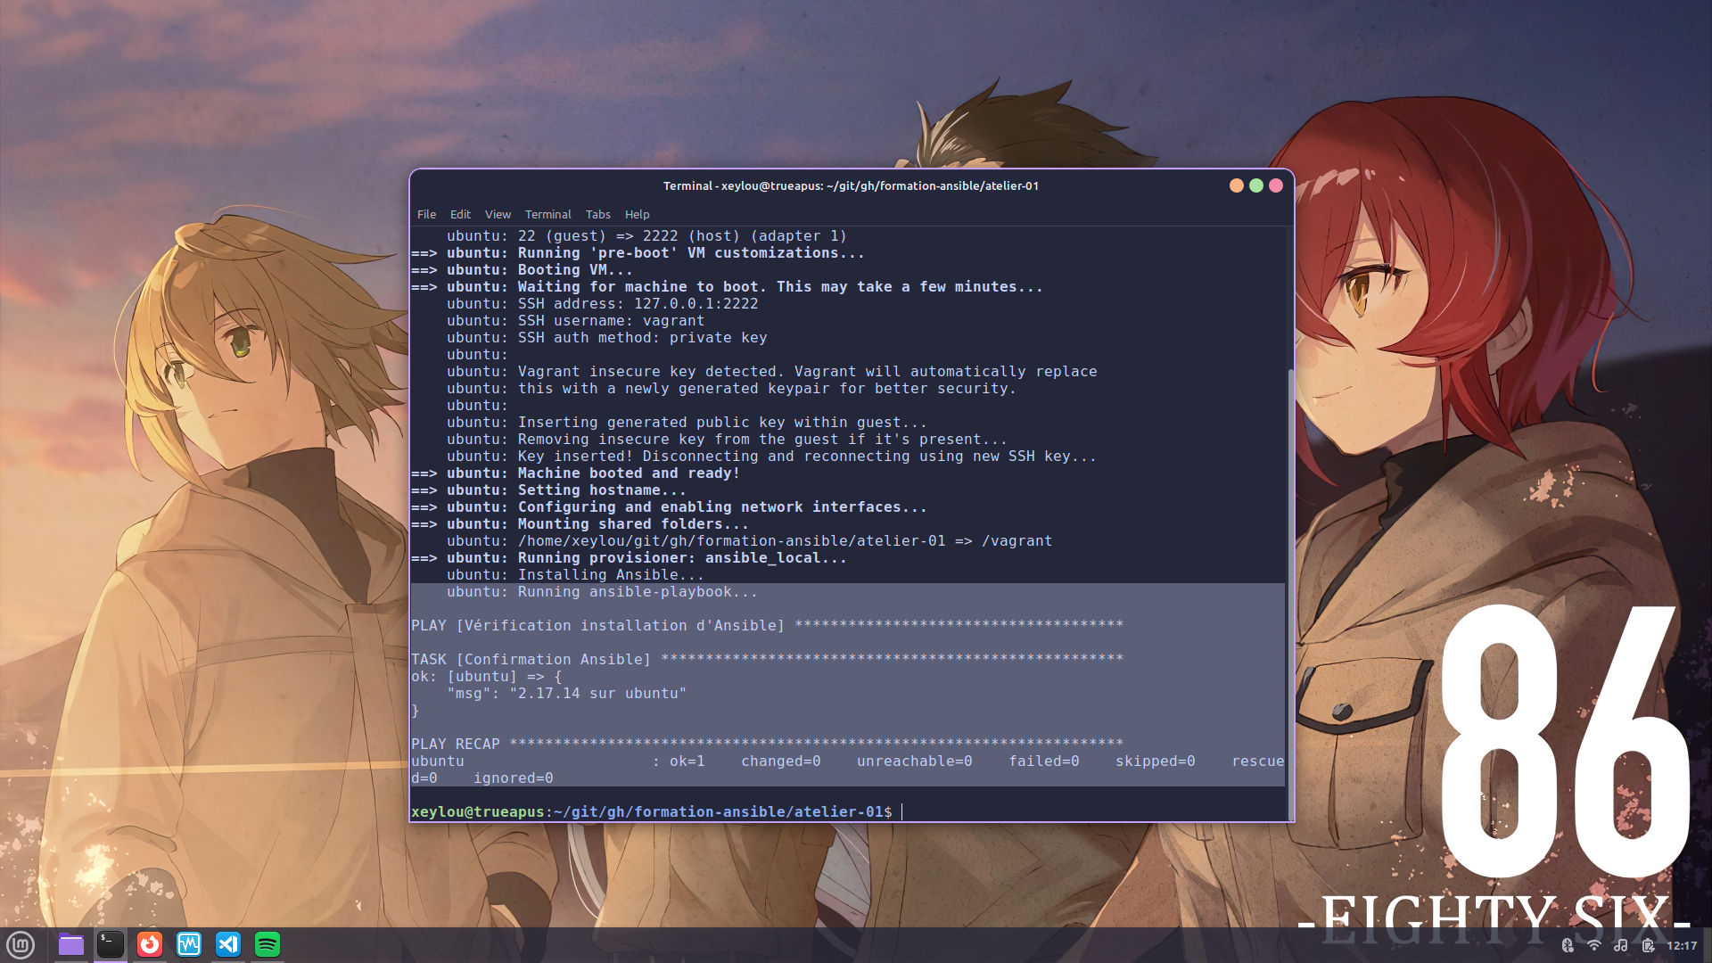Viewport: 1712px width, 963px height.
Task: Click the terminal window title bar
Action: click(851, 185)
